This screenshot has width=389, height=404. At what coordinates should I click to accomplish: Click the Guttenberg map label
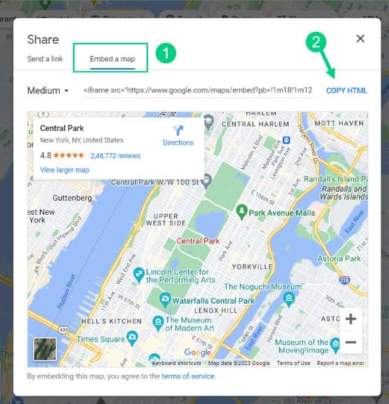(x=72, y=198)
